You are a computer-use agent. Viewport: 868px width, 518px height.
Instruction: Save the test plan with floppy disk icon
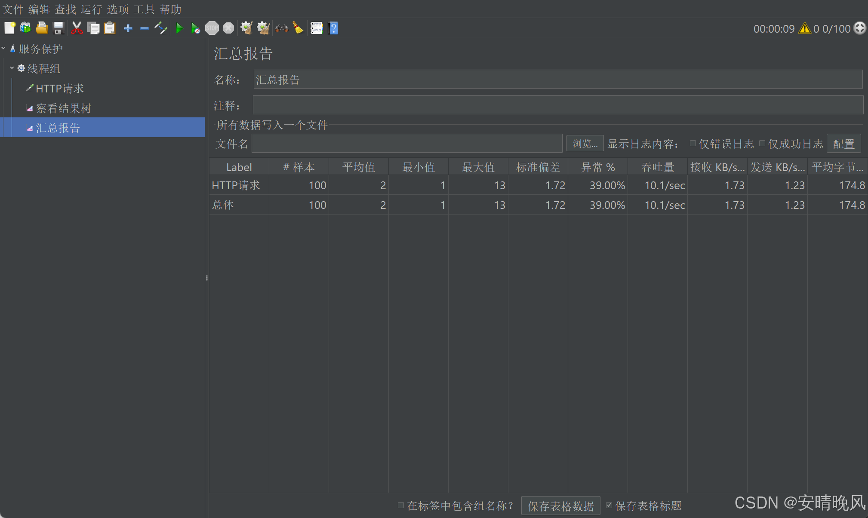point(58,28)
